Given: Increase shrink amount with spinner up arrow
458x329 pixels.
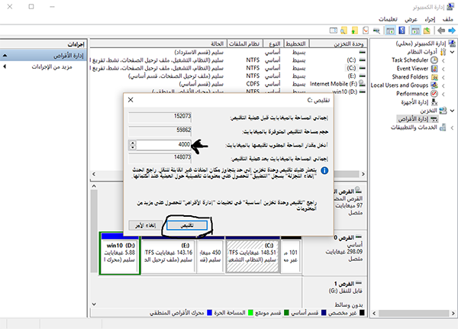Looking at the screenshot, I should click(x=131, y=141).
